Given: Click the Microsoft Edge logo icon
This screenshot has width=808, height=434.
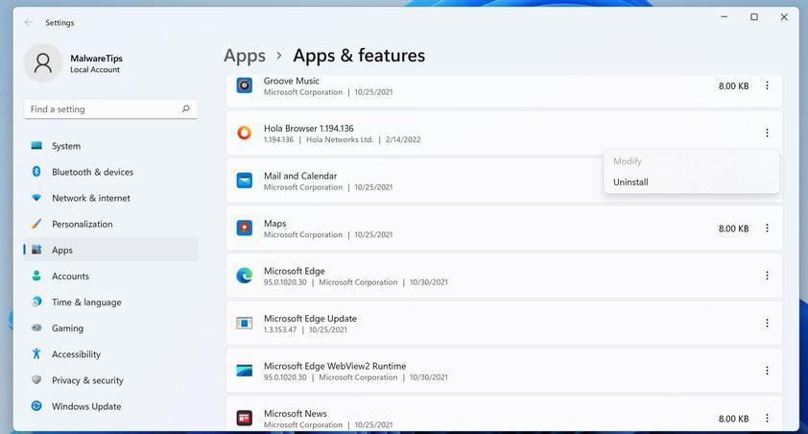Looking at the screenshot, I should (x=245, y=276).
